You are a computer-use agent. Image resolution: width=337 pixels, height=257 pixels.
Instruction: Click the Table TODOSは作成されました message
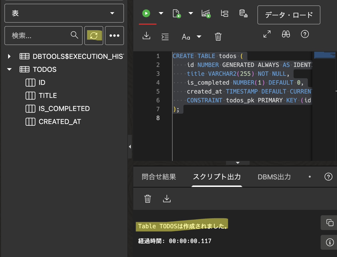click(183, 226)
